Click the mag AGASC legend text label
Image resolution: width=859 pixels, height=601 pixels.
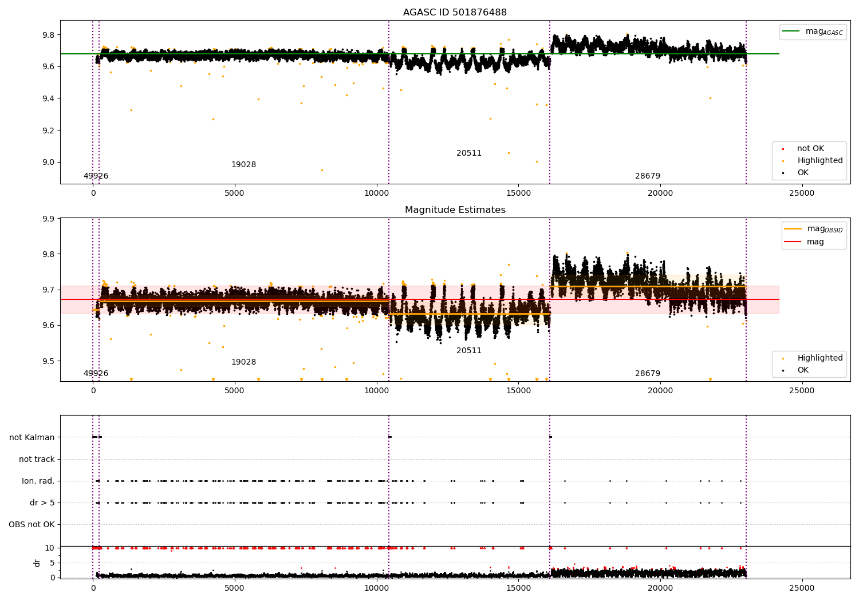[824, 31]
